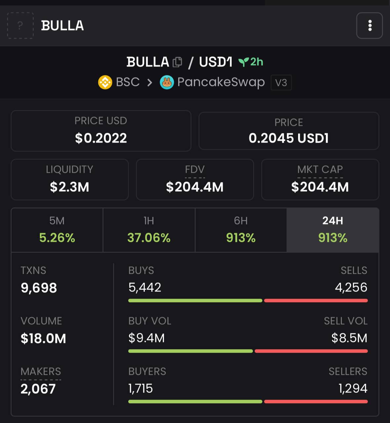This screenshot has width=390, height=423.
Task: Click the BSC chain logo
Action: coord(105,82)
